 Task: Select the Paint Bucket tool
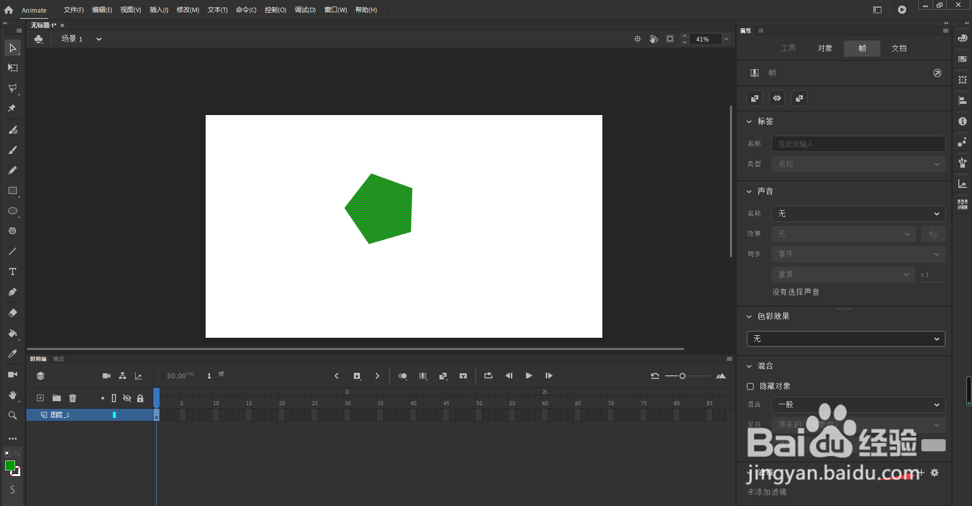pos(13,333)
